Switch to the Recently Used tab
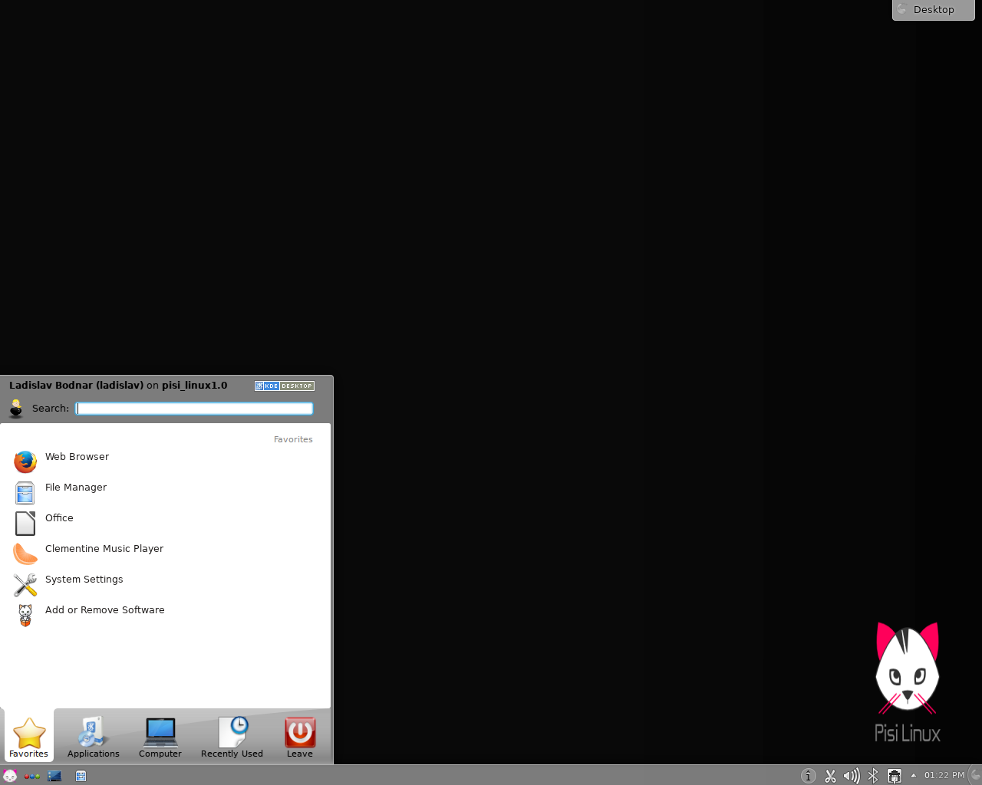This screenshot has height=785, width=982. pos(232,737)
